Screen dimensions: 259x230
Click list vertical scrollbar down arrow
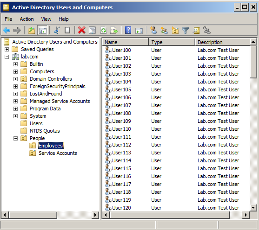pyautogui.click(x=253, y=207)
